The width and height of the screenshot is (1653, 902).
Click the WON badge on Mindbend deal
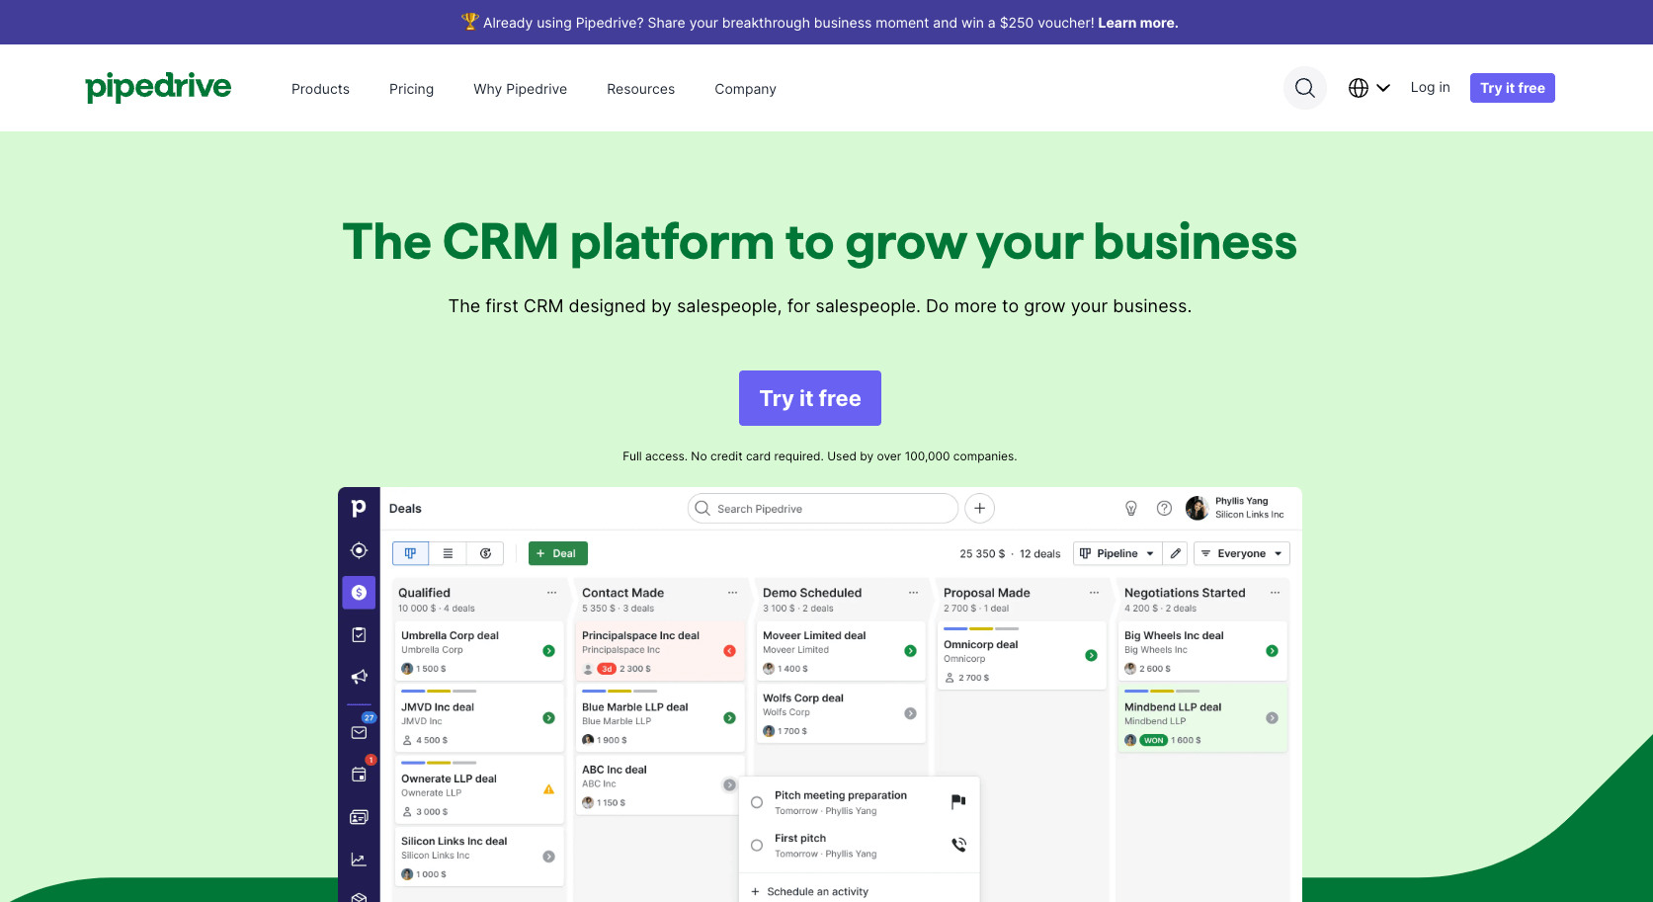tap(1153, 740)
